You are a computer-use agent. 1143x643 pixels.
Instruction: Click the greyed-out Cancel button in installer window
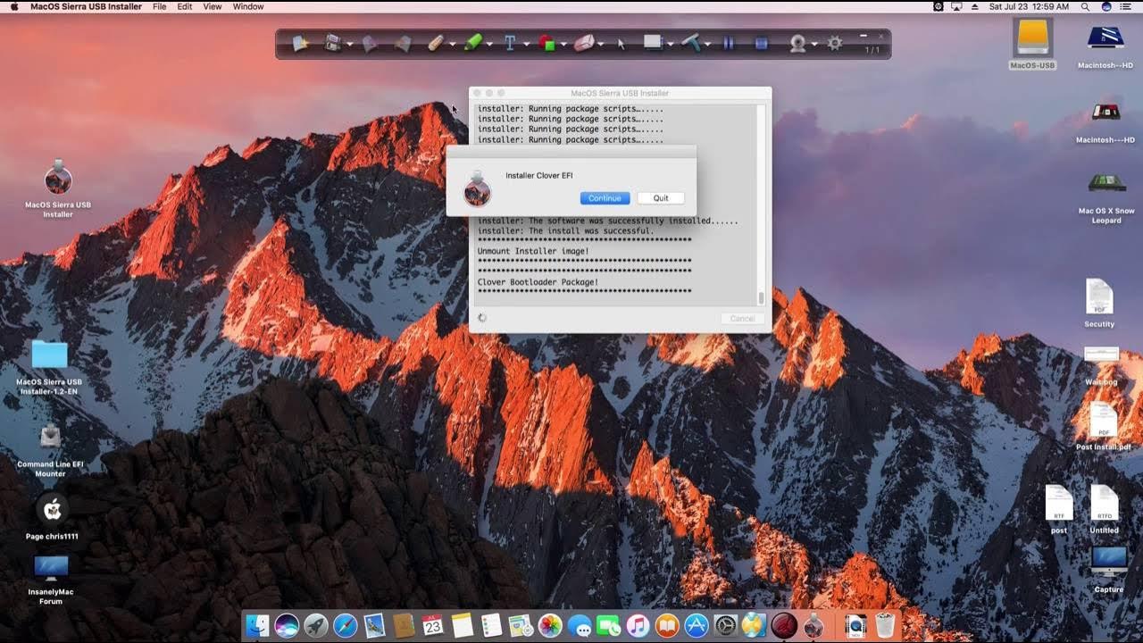coord(742,318)
